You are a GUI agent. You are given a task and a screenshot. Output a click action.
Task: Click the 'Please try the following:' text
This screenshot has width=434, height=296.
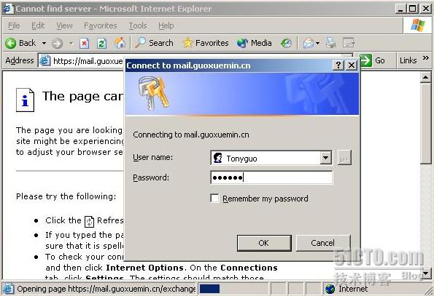[66, 196]
